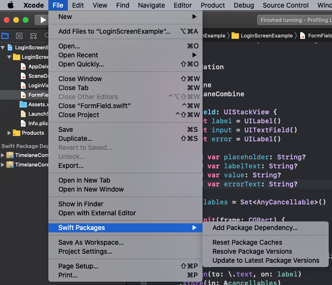Collapse the LoginScreenExample group folder
Screen dimensions: 332x285
click(9, 57)
